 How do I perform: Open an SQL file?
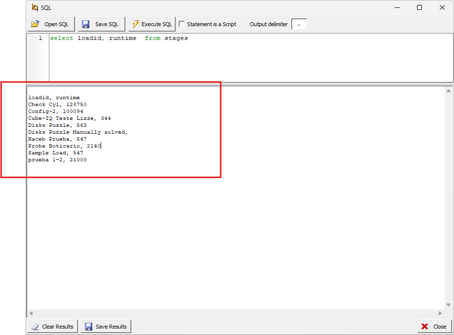tap(51, 24)
